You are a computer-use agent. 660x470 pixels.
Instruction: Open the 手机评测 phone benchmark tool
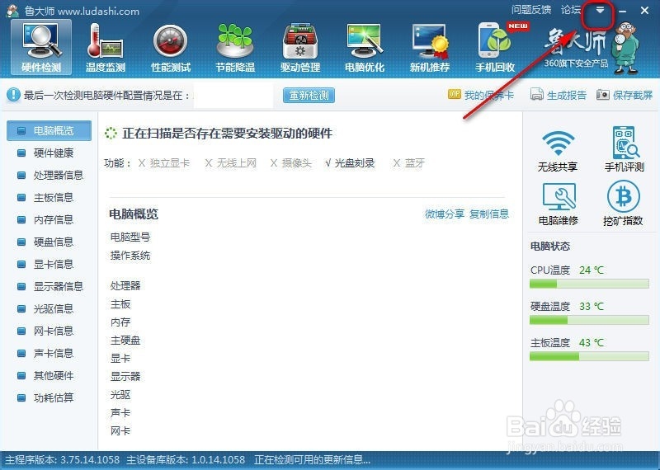(625, 149)
